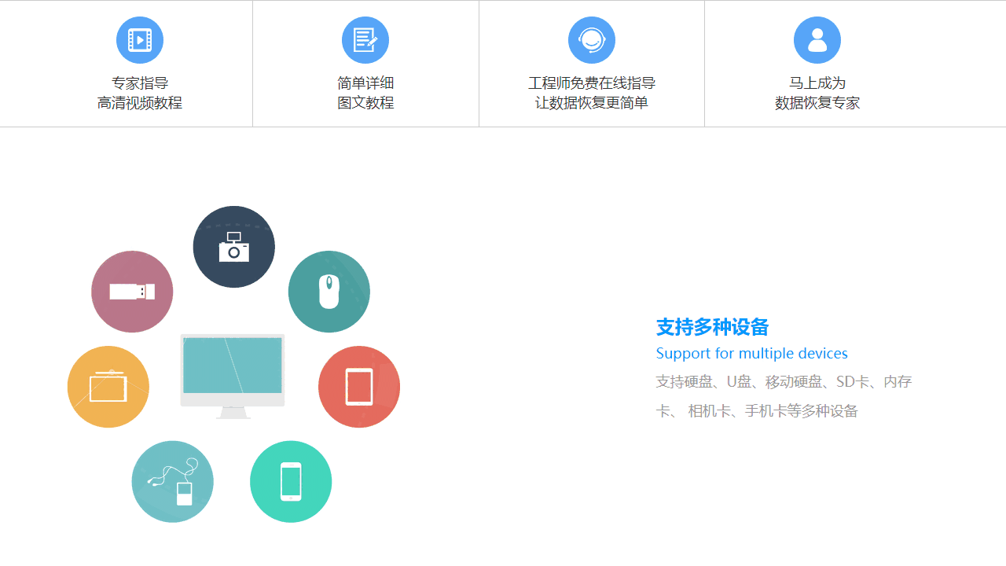Click the 支持多种设备 heading
Image resolution: width=1006 pixels, height=566 pixels.
click(712, 327)
